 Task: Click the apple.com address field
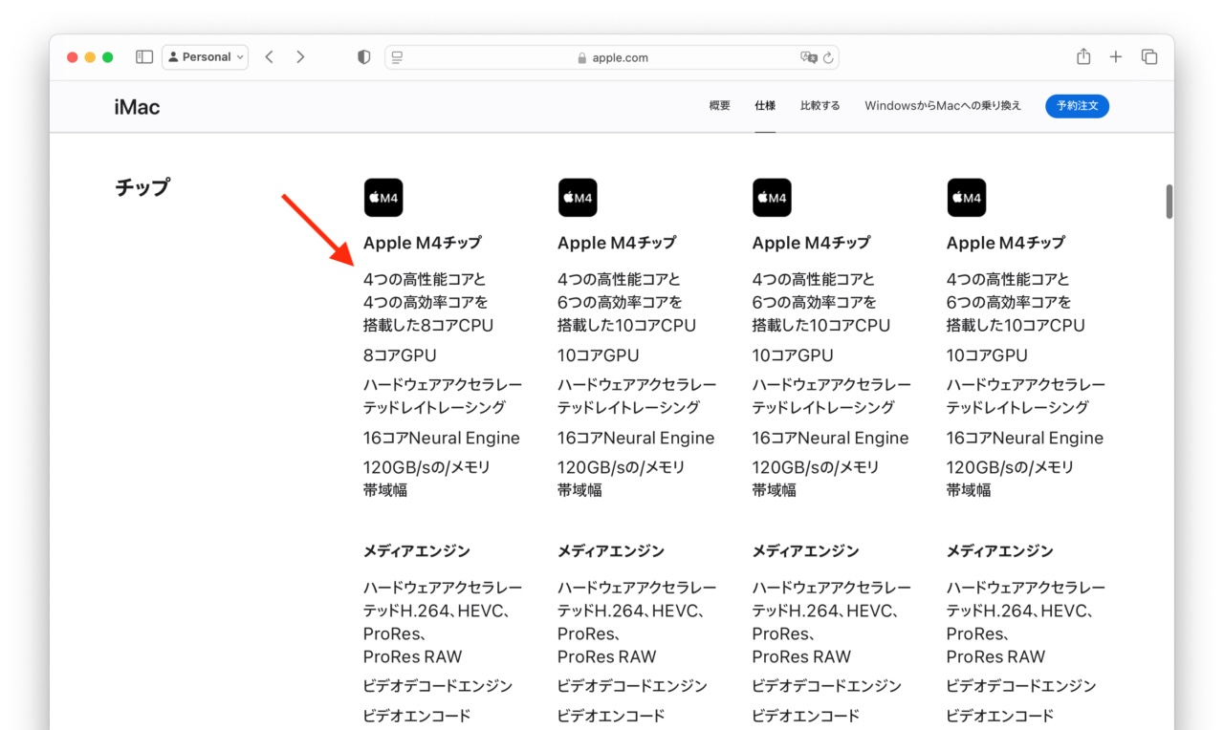[x=612, y=57]
